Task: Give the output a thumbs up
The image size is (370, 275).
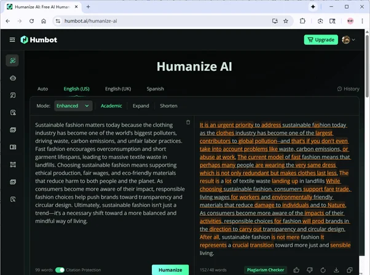Action: (x=296, y=269)
